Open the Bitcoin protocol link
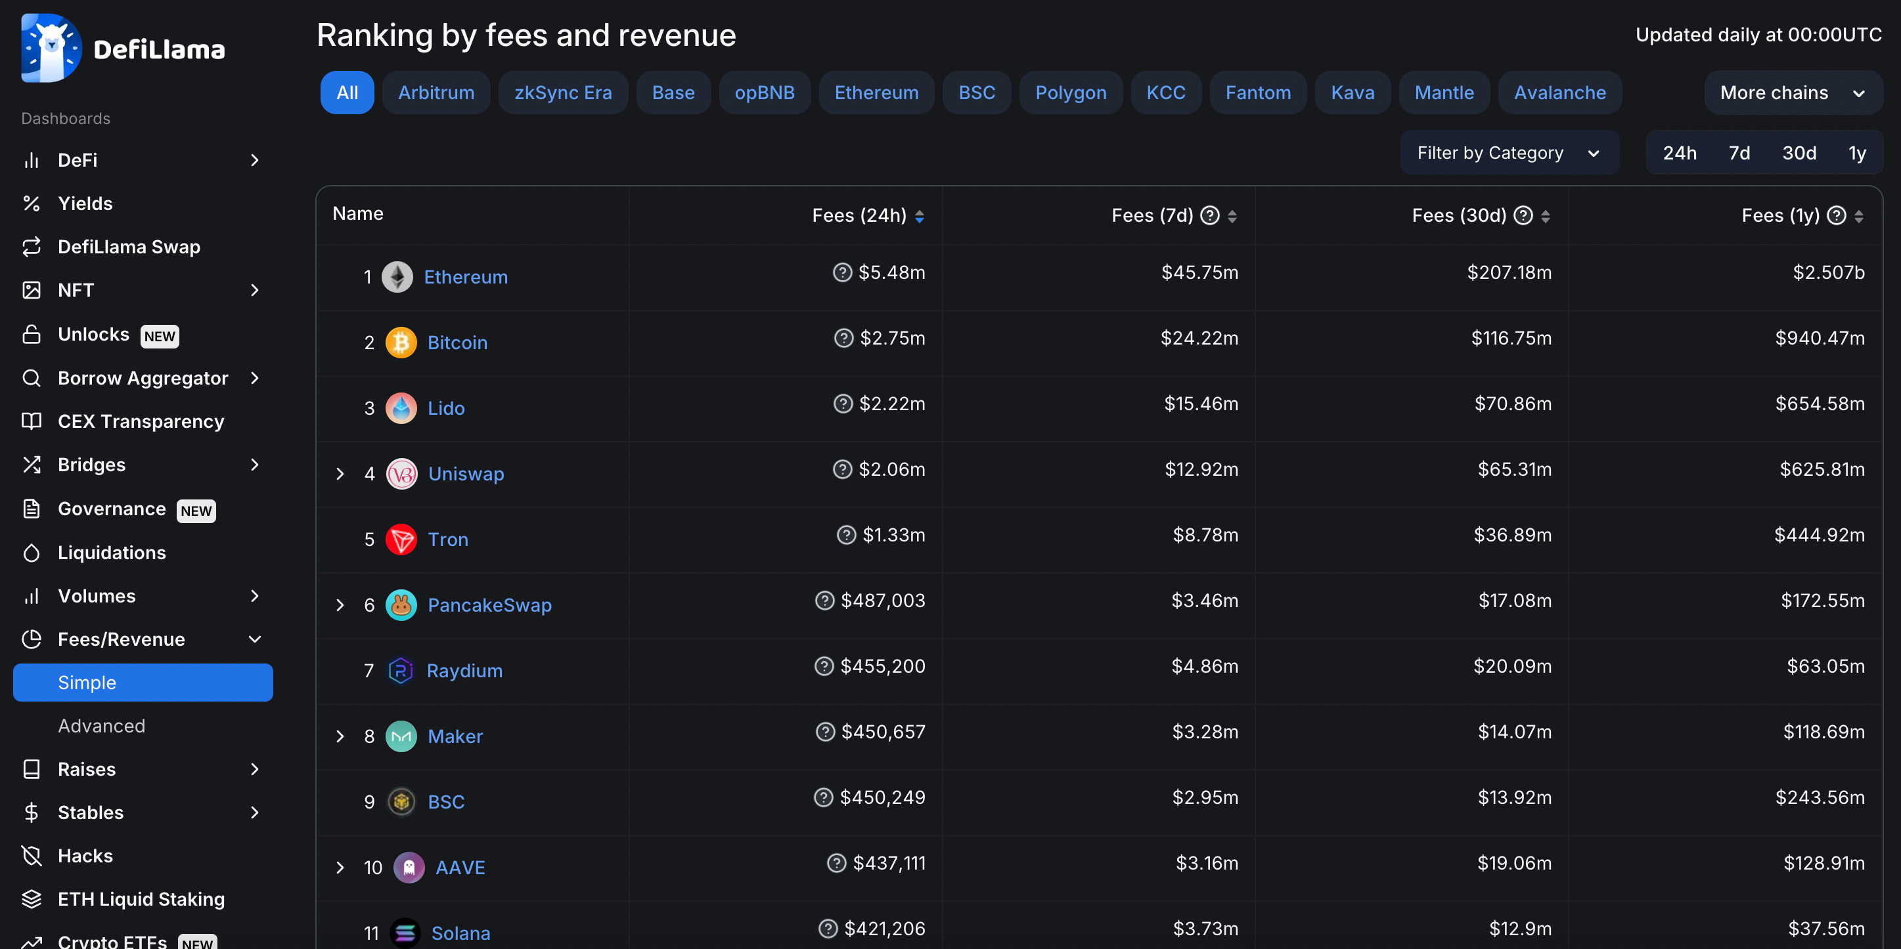This screenshot has width=1901, height=949. [x=458, y=343]
